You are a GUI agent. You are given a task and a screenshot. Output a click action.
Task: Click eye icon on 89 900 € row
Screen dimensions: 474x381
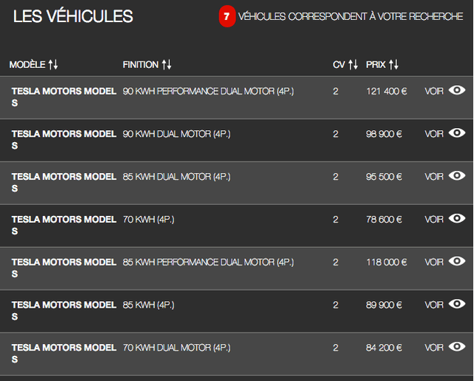point(457,304)
